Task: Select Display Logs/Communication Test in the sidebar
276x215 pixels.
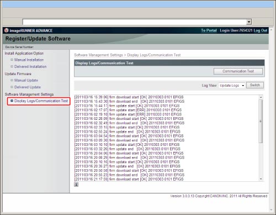Action: pyautogui.click(x=41, y=101)
